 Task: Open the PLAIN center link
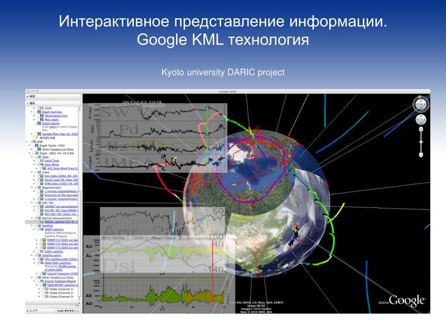pyautogui.click(x=68, y=266)
